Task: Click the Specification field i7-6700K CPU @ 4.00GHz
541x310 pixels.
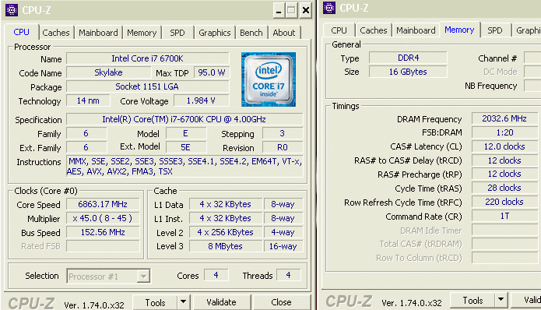Action: [184, 119]
